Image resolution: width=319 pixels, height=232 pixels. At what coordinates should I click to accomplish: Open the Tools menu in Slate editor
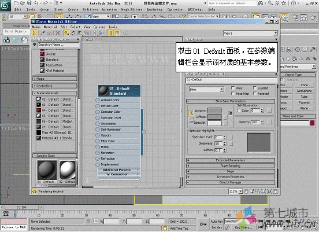pyautogui.click(x=113, y=27)
